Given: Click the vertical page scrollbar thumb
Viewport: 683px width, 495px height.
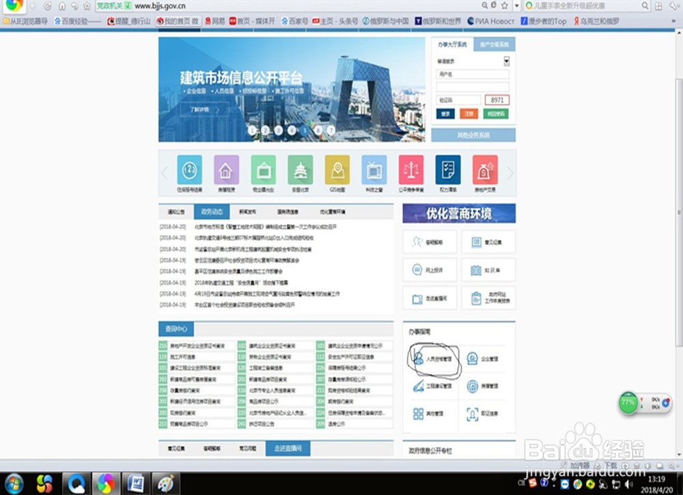Looking at the screenshot, I should point(679,212).
